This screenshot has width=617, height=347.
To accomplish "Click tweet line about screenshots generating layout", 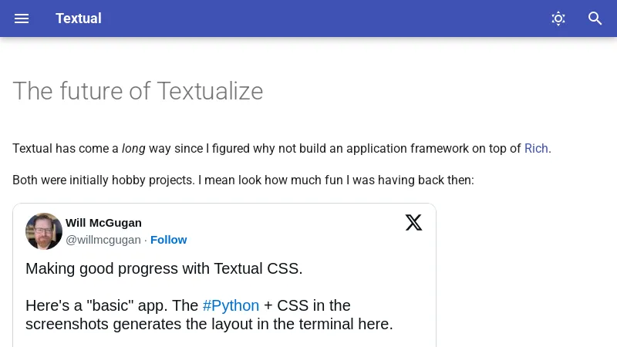I will tap(209, 324).
